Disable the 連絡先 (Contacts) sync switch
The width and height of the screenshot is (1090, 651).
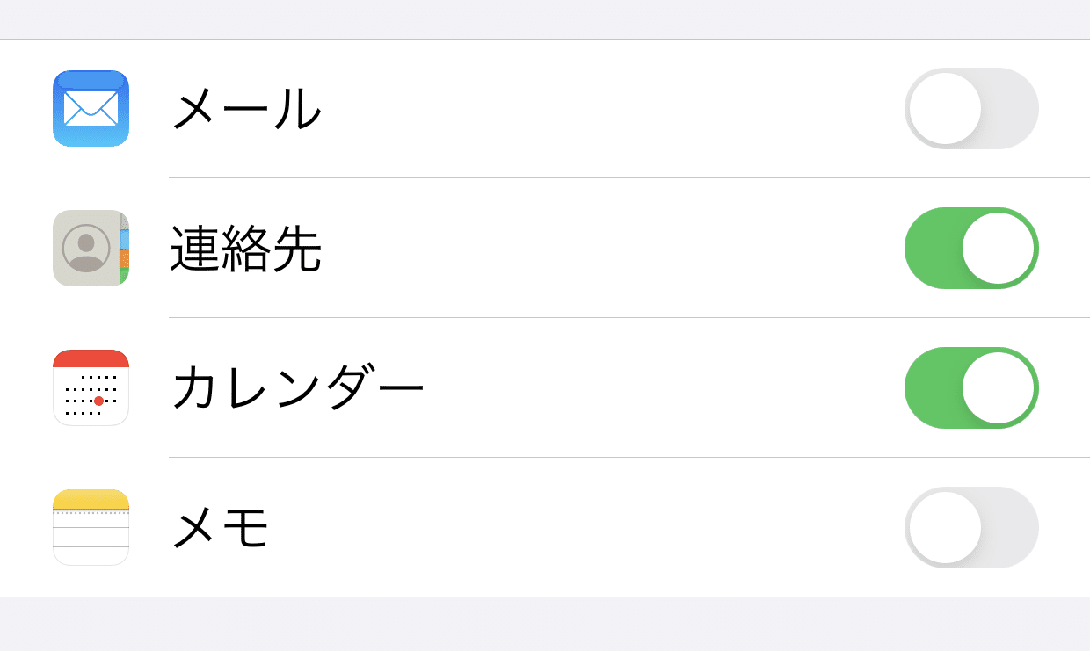coord(971,249)
